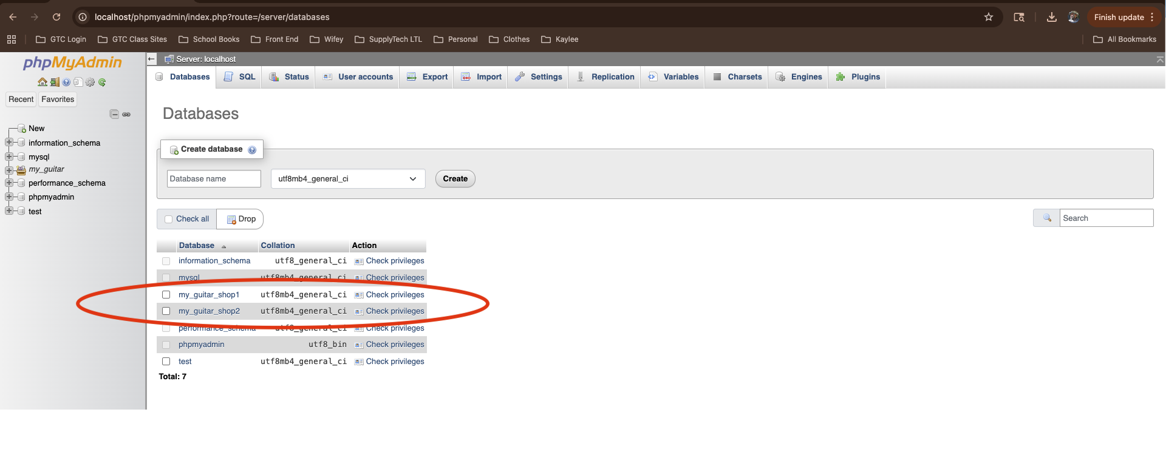1166x449 pixels.
Task: Click the Database name input field
Action: click(x=214, y=179)
